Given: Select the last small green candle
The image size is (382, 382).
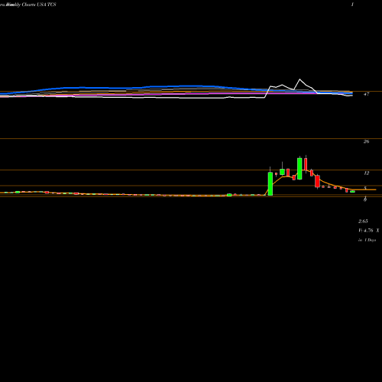Looking at the screenshot, I should click(x=352, y=192).
